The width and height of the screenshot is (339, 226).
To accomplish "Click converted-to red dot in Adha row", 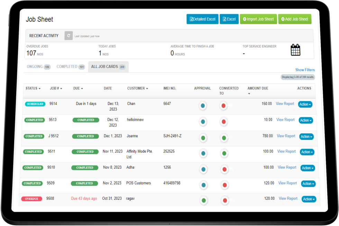I will (225, 169).
